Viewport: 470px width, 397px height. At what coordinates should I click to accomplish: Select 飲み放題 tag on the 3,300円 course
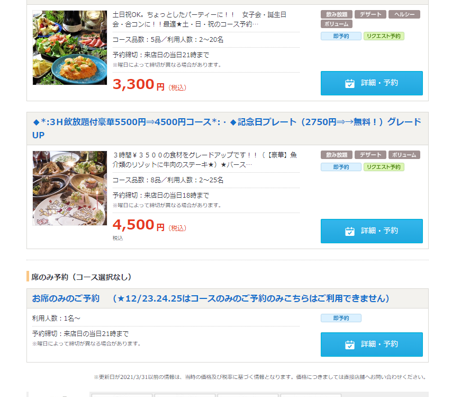[x=336, y=14]
